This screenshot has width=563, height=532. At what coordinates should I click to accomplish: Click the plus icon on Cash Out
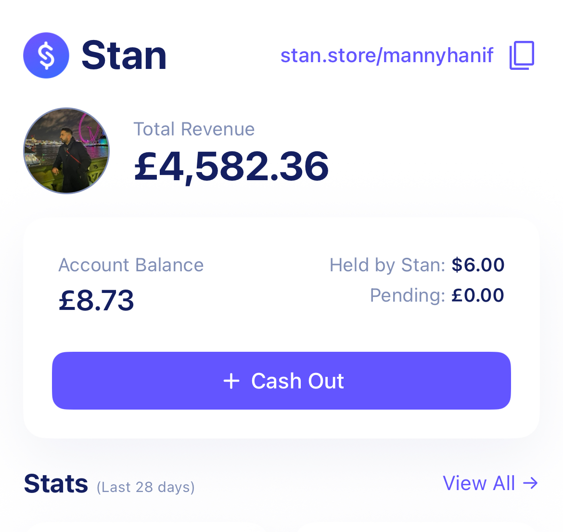231,381
